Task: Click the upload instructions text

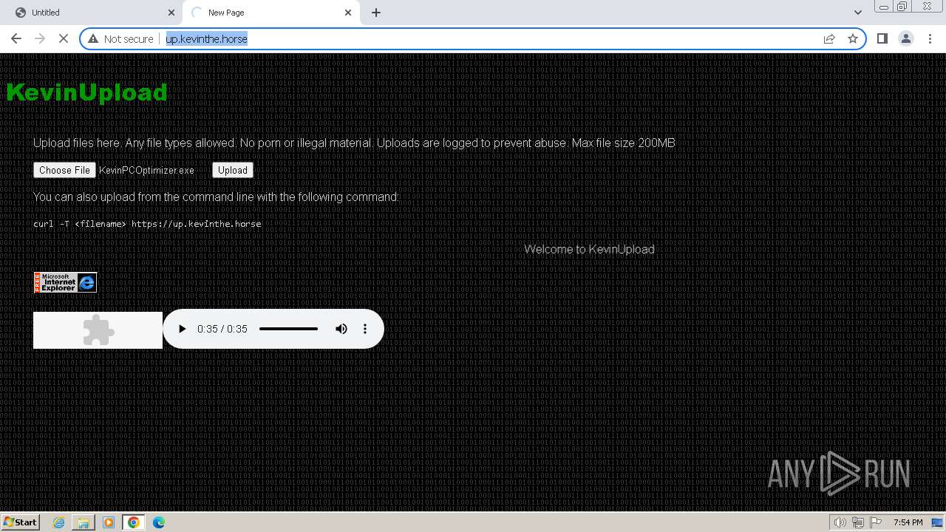Action: pyautogui.click(x=354, y=143)
